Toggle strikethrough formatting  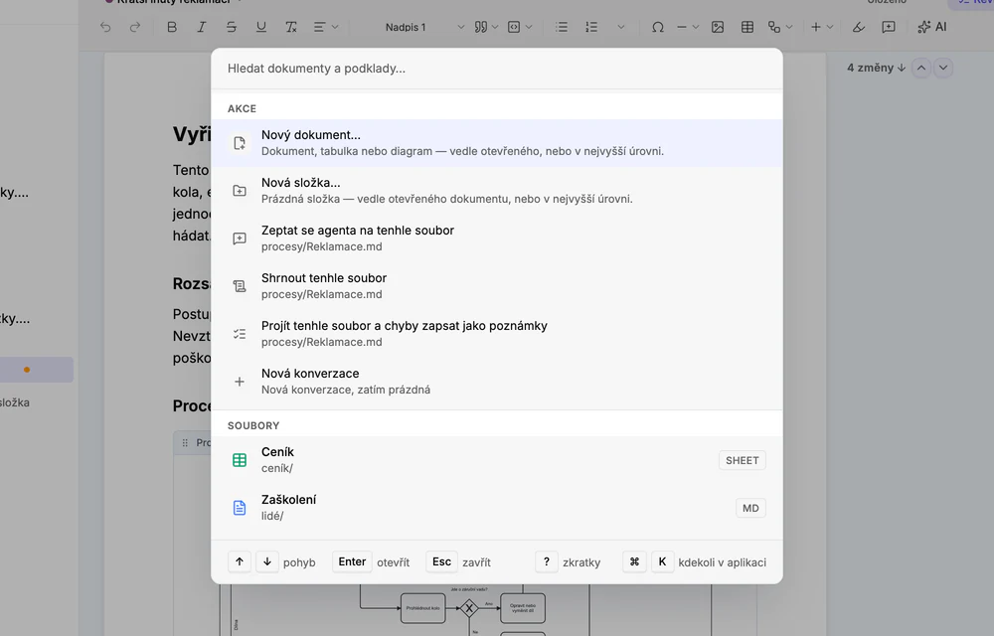(x=232, y=27)
